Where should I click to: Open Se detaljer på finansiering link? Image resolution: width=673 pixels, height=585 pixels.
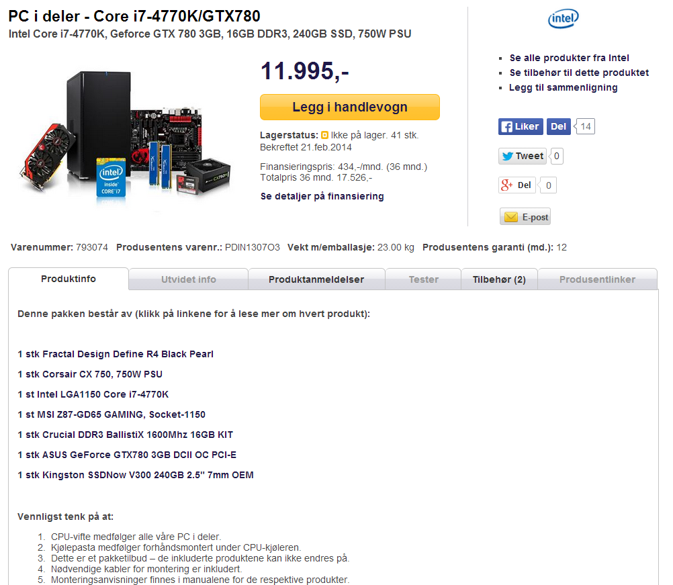click(322, 196)
